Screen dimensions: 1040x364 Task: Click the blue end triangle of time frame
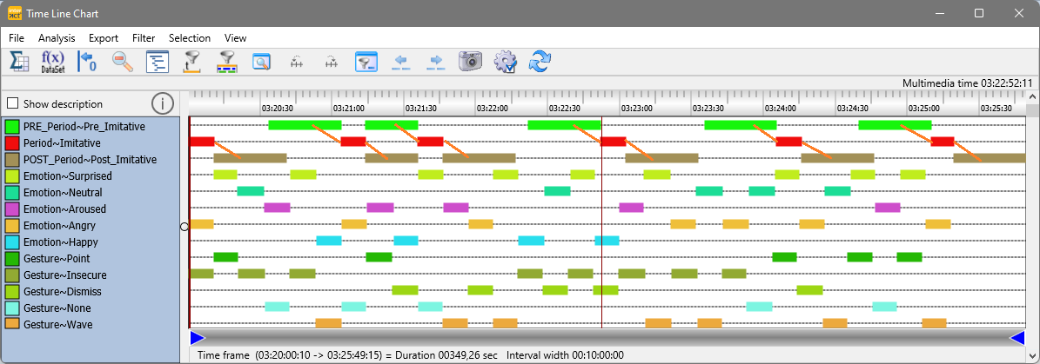coord(1017,338)
